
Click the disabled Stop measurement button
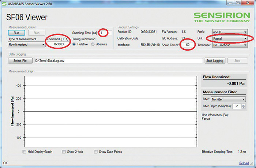[x=37, y=33]
